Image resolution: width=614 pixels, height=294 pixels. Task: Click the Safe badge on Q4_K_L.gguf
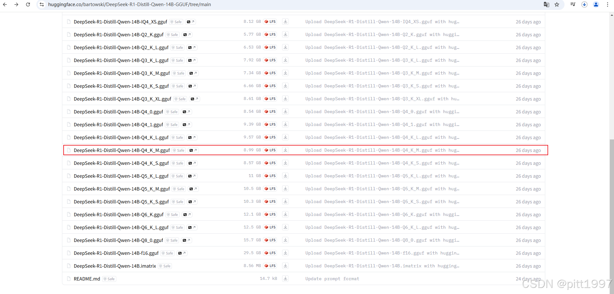click(178, 138)
